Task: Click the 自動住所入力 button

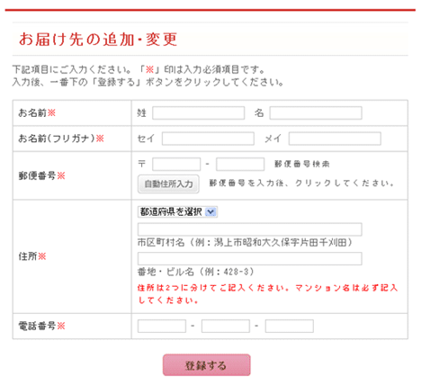Action: pyautogui.click(x=168, y=184)
